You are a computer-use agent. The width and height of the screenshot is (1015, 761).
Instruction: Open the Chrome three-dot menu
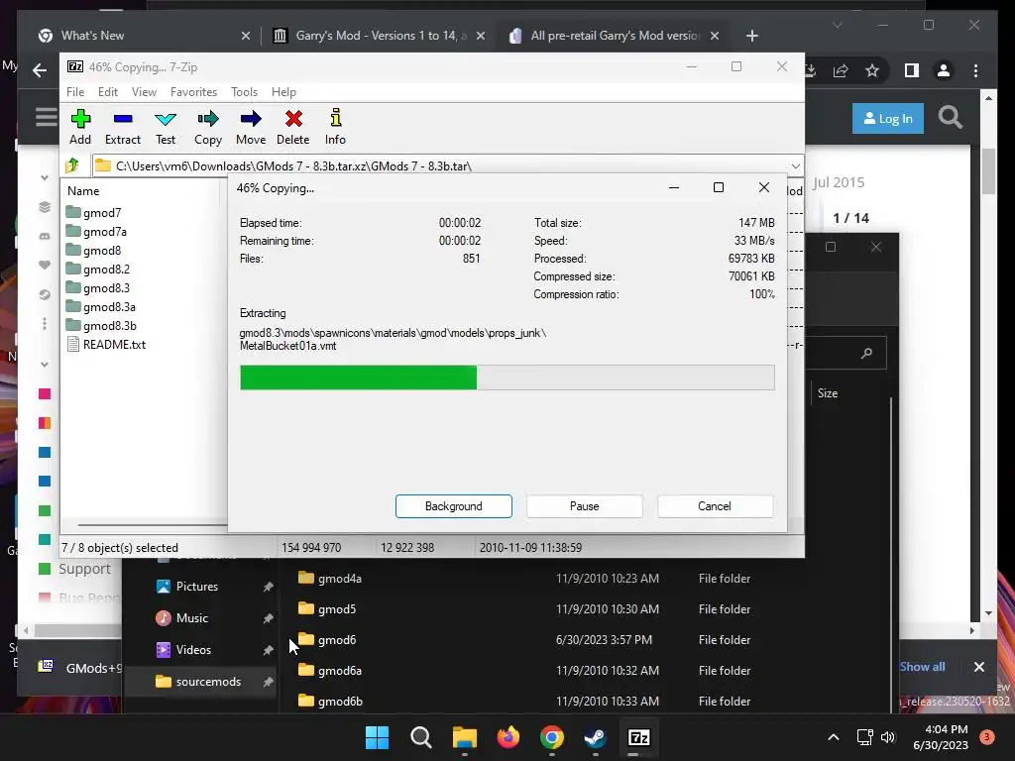pos(975,70)
